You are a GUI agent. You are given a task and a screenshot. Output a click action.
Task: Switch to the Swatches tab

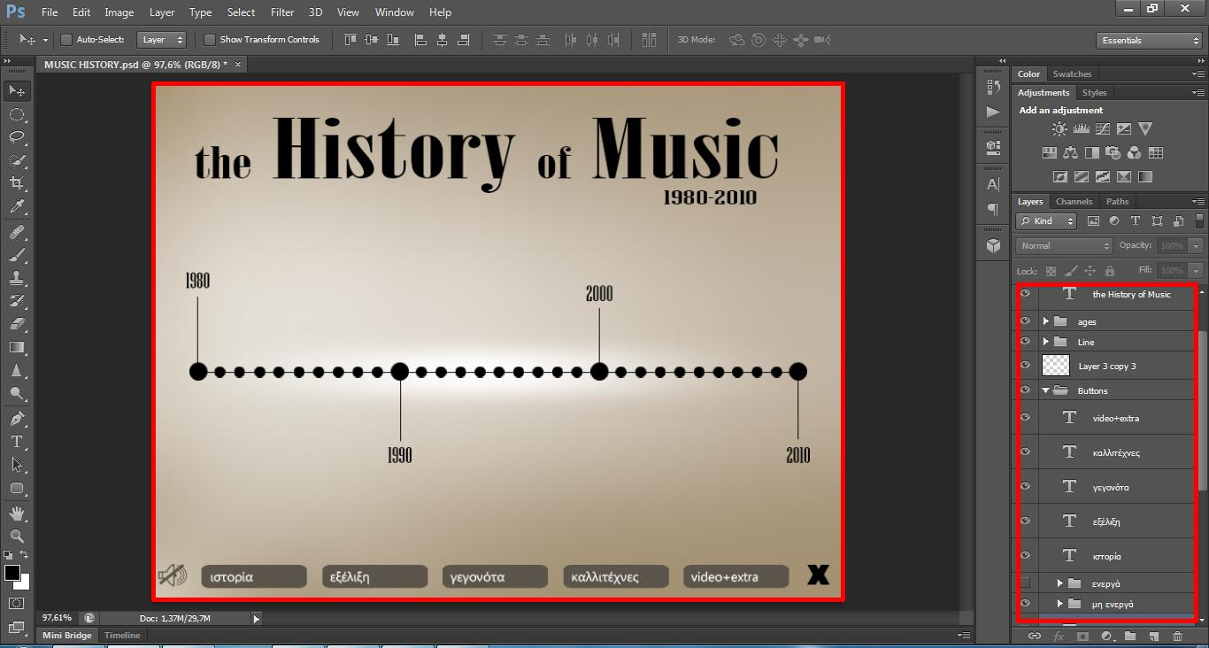1072,74
